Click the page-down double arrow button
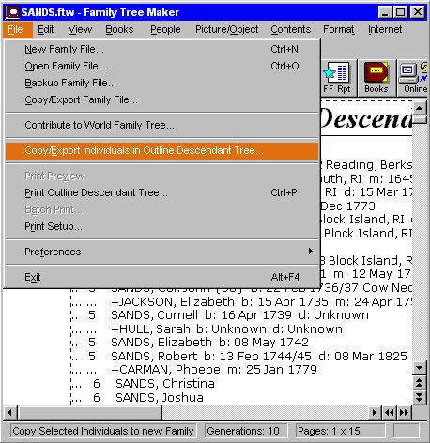The image size is (430, 443). point(420,397)
